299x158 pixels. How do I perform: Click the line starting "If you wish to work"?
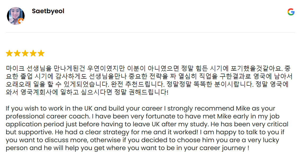coord(141,108)
